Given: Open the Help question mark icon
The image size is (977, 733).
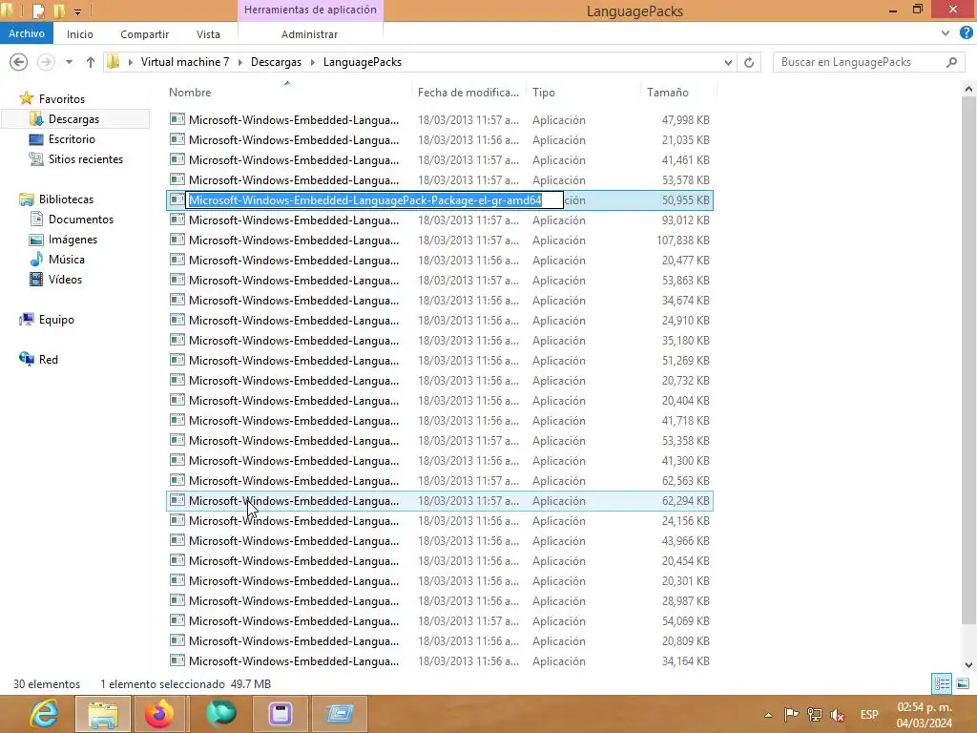Looking at the screenshot, I should pos(966,33).
